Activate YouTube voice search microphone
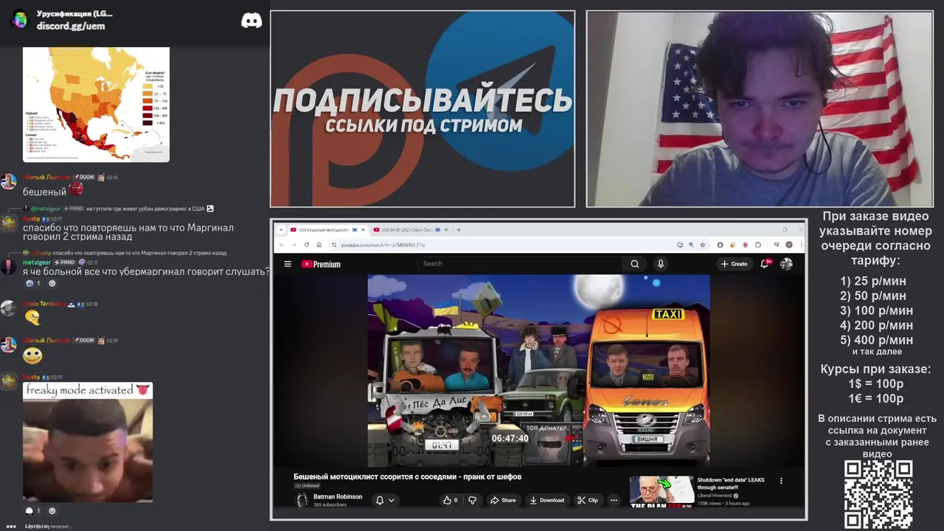 tap(660, 264)
